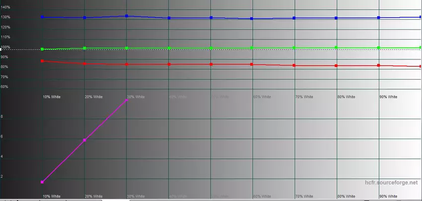Click the '8' label on the lower axis
Viewport: 422px width, 201px height.
[2, 117]
